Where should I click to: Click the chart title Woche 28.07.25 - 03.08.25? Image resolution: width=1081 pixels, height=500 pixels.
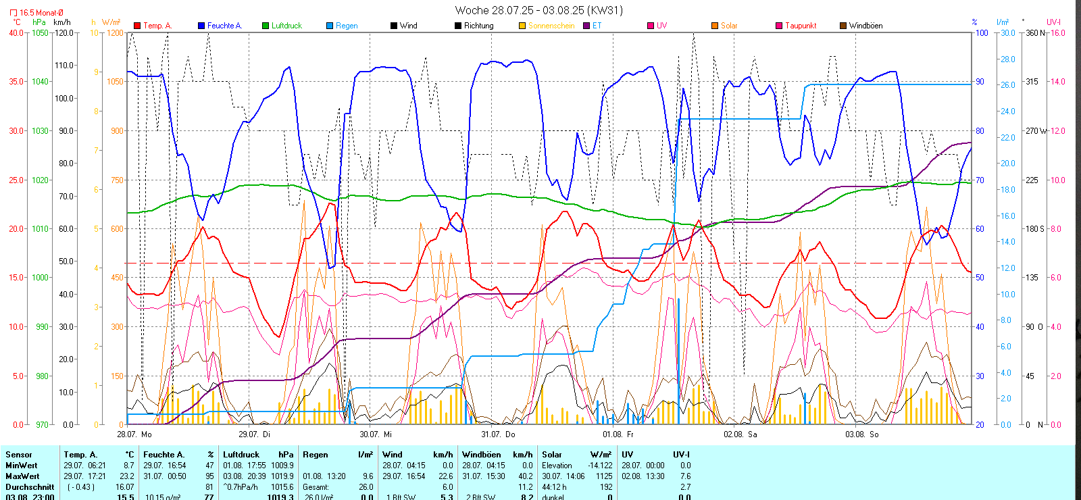tap(538, 10)
